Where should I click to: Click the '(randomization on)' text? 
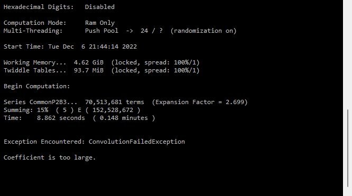(x=203, y=31)
